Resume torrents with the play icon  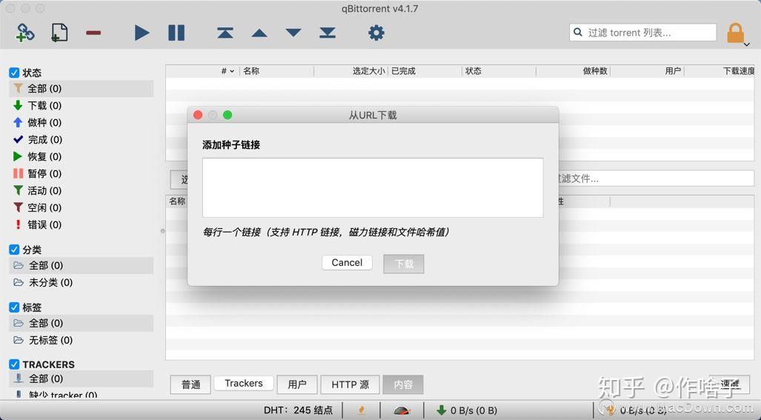(142, 33)
